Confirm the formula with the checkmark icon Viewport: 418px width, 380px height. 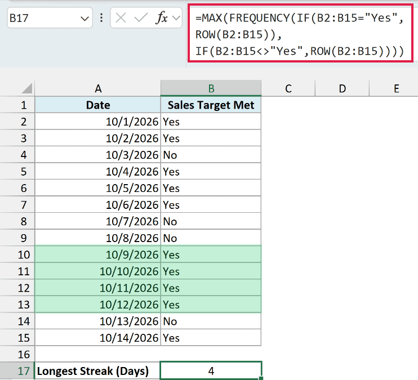(141, 18)
